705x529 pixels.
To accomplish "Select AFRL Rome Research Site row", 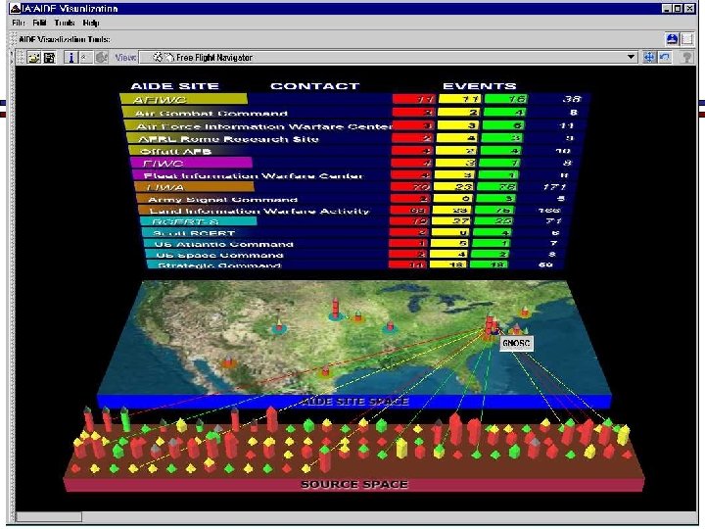I will [x=356, y=138].
